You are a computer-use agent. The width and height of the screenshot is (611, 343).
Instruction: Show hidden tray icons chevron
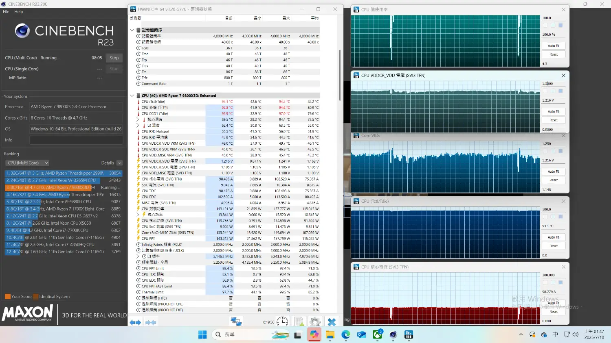point(521,334)
